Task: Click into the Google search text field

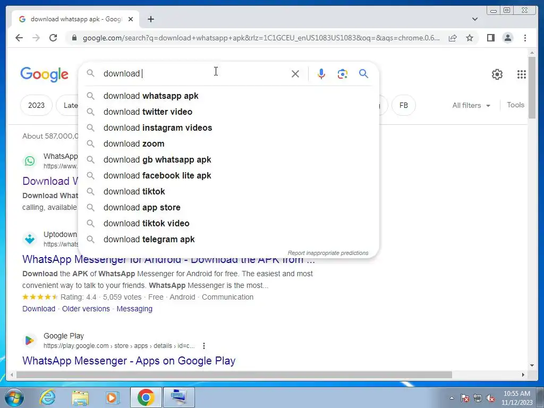Action: (x=194, y=73)
